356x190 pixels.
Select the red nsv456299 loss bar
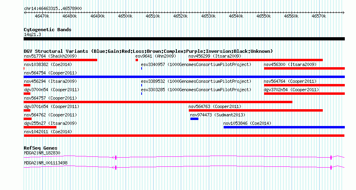(x=256, y=60)
